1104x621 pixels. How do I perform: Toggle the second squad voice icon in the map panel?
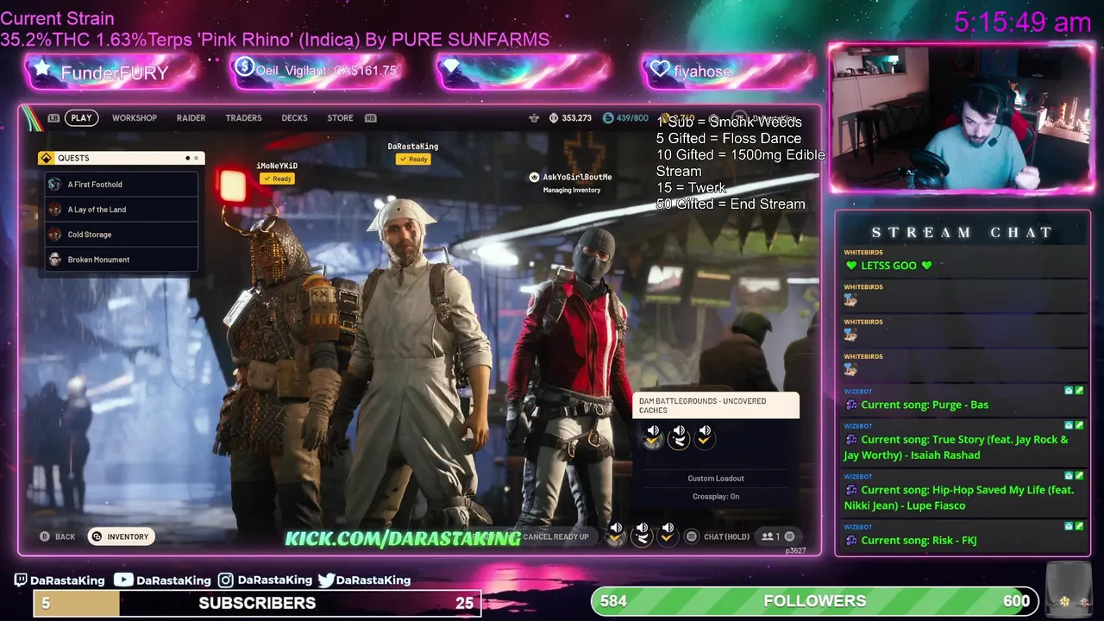click(x=679, y=436)
